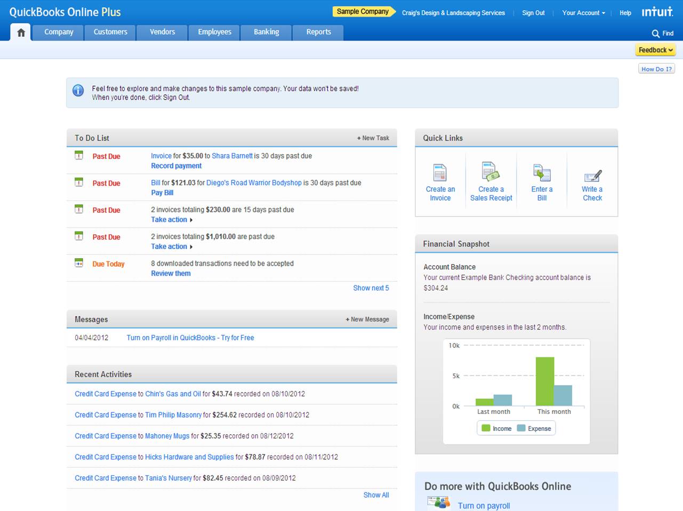The image size is (683, 511).
Task: Click the Turn on payroll link
Action: 484,506
